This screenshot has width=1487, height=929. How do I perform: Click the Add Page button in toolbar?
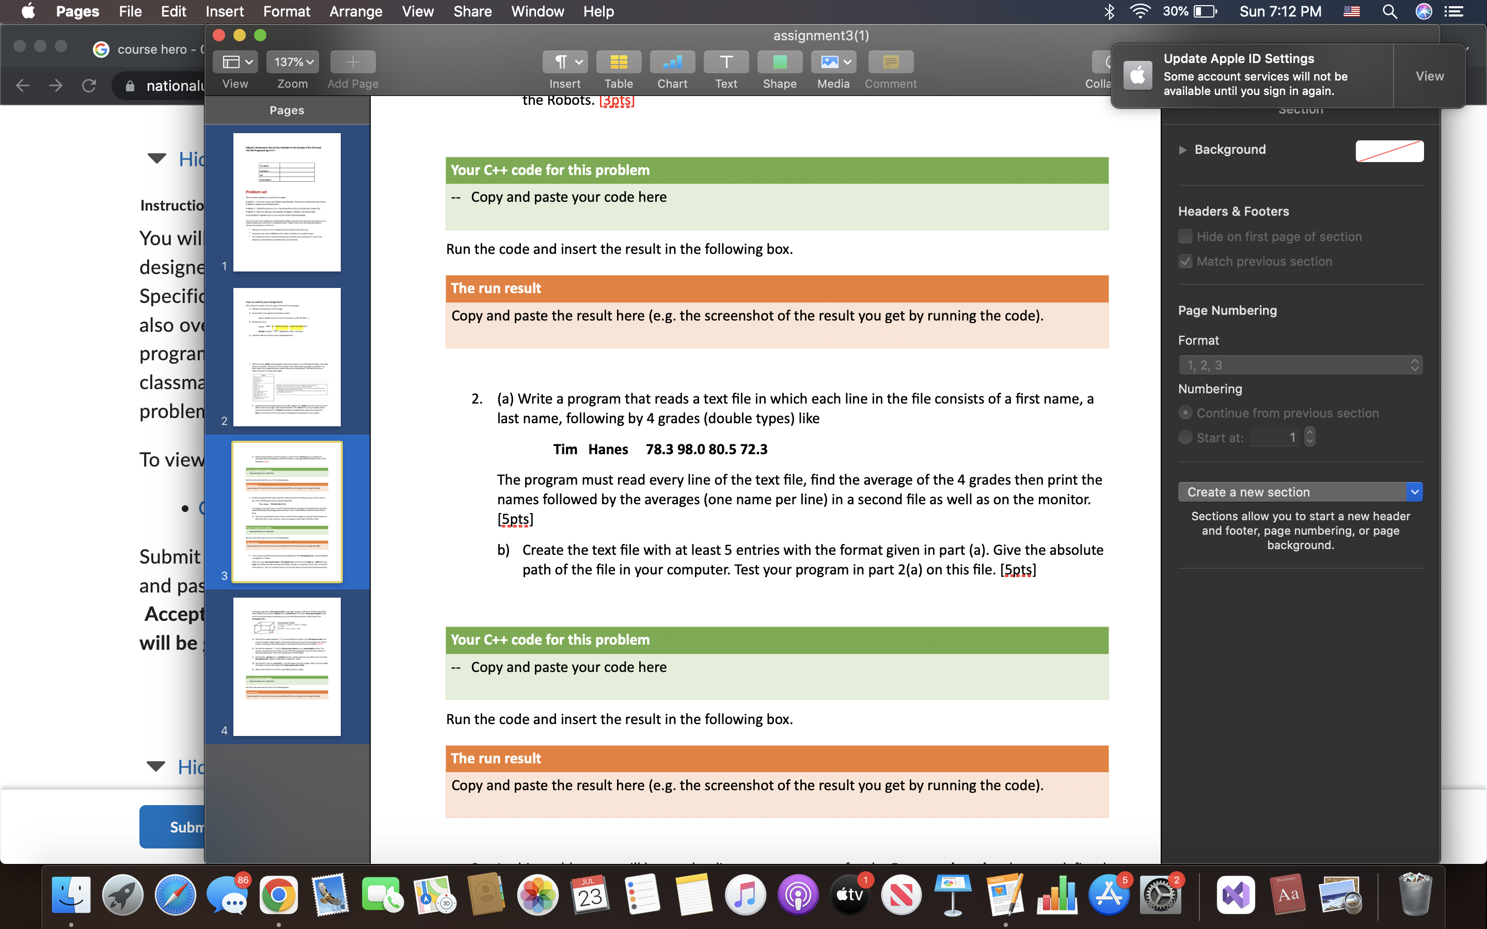[353, 61]
